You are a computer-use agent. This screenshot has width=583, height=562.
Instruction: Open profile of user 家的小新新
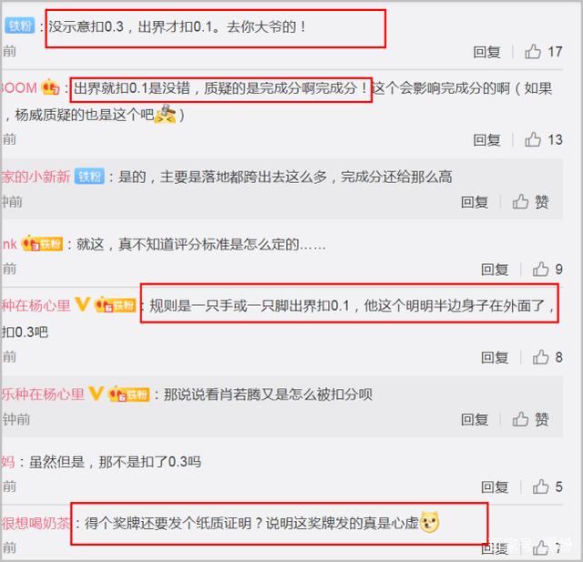click(36, 177)
